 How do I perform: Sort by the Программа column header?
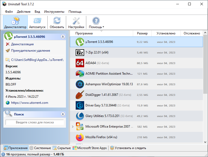coord(101,33)
